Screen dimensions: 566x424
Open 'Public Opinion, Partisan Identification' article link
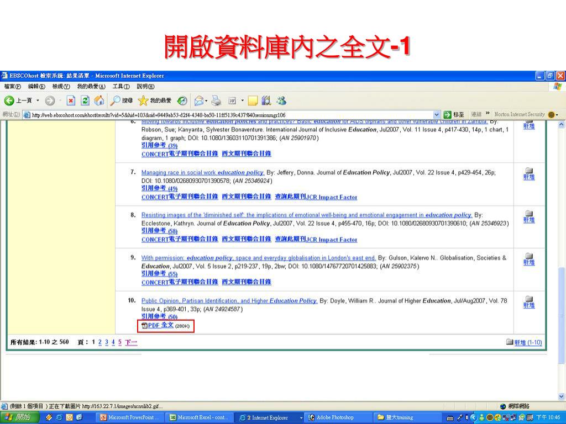click(x=229, y=301)
